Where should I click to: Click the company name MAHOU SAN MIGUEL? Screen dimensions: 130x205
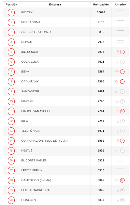click(36, 111)
